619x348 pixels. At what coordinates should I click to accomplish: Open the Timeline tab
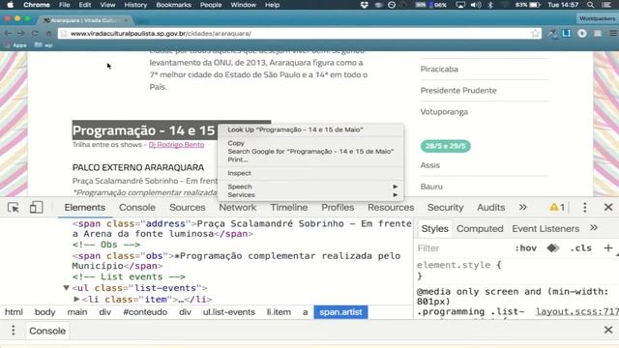[288, 207]
